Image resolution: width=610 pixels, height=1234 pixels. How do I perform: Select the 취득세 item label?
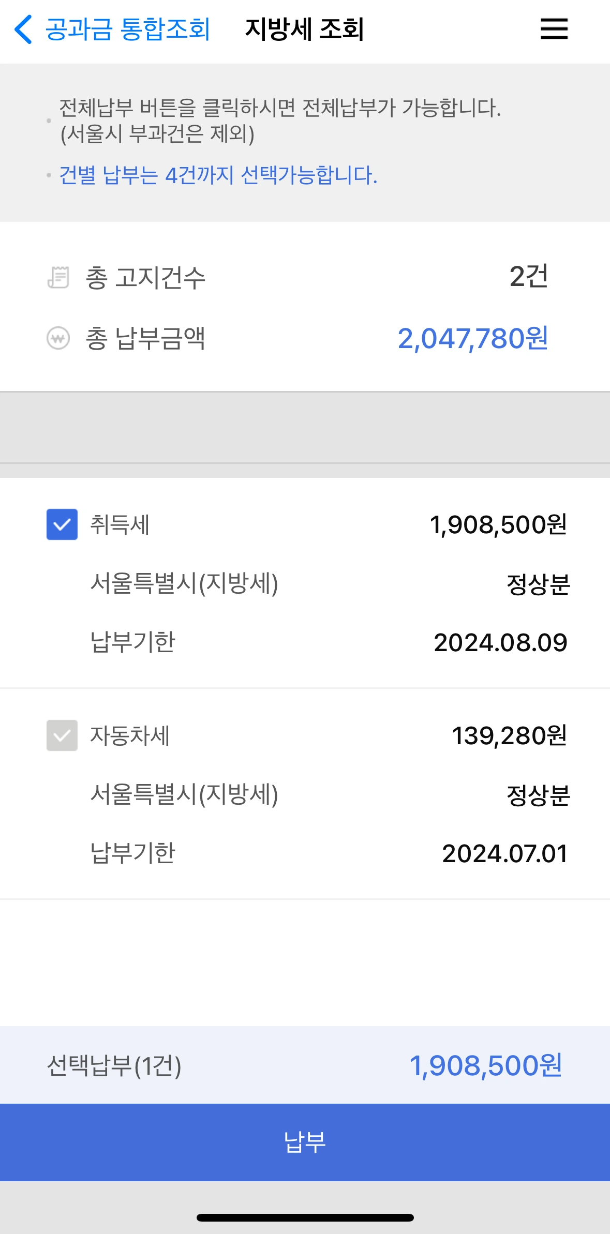(120, 524)
